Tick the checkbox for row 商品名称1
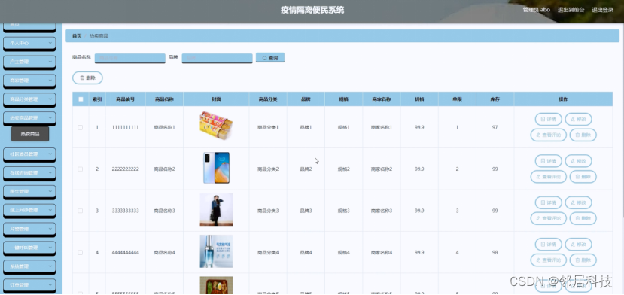The width and height of the screenshot is (624, 295). 81,127
